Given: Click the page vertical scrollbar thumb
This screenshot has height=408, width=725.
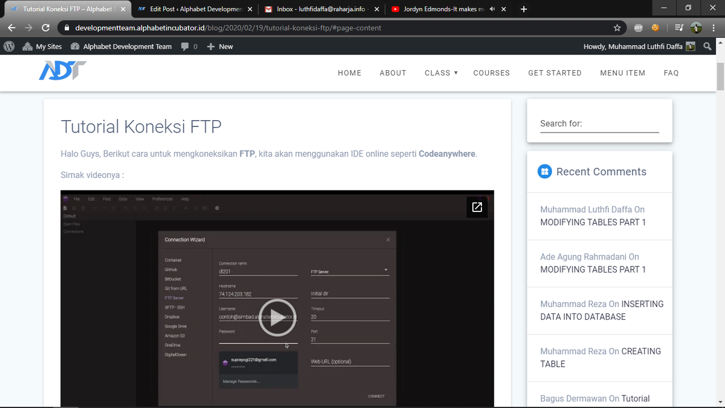Looking at the screenshot, I should [720, 76].
